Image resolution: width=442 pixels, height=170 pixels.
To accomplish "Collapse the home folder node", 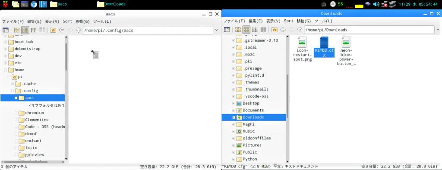I will pos(5,70).
